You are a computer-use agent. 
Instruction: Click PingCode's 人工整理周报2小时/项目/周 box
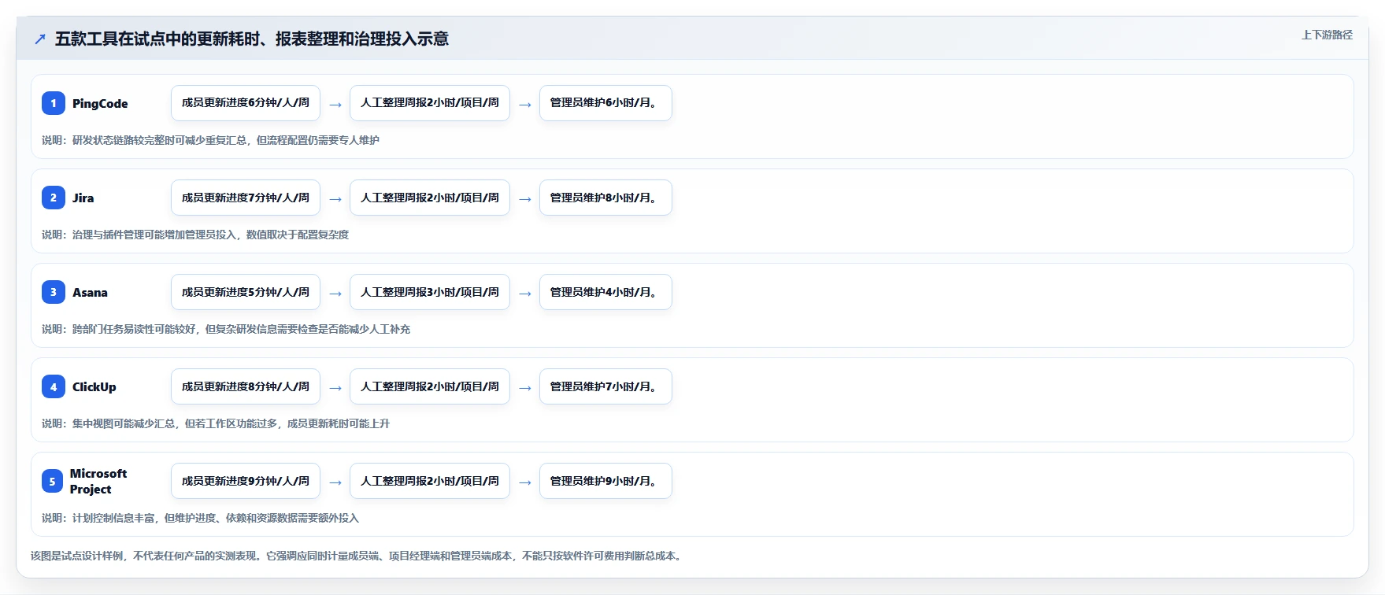click(430, 103)
